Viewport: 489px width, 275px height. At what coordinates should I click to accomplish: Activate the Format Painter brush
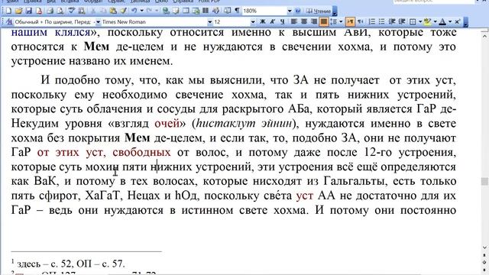[x=124, y=11]
